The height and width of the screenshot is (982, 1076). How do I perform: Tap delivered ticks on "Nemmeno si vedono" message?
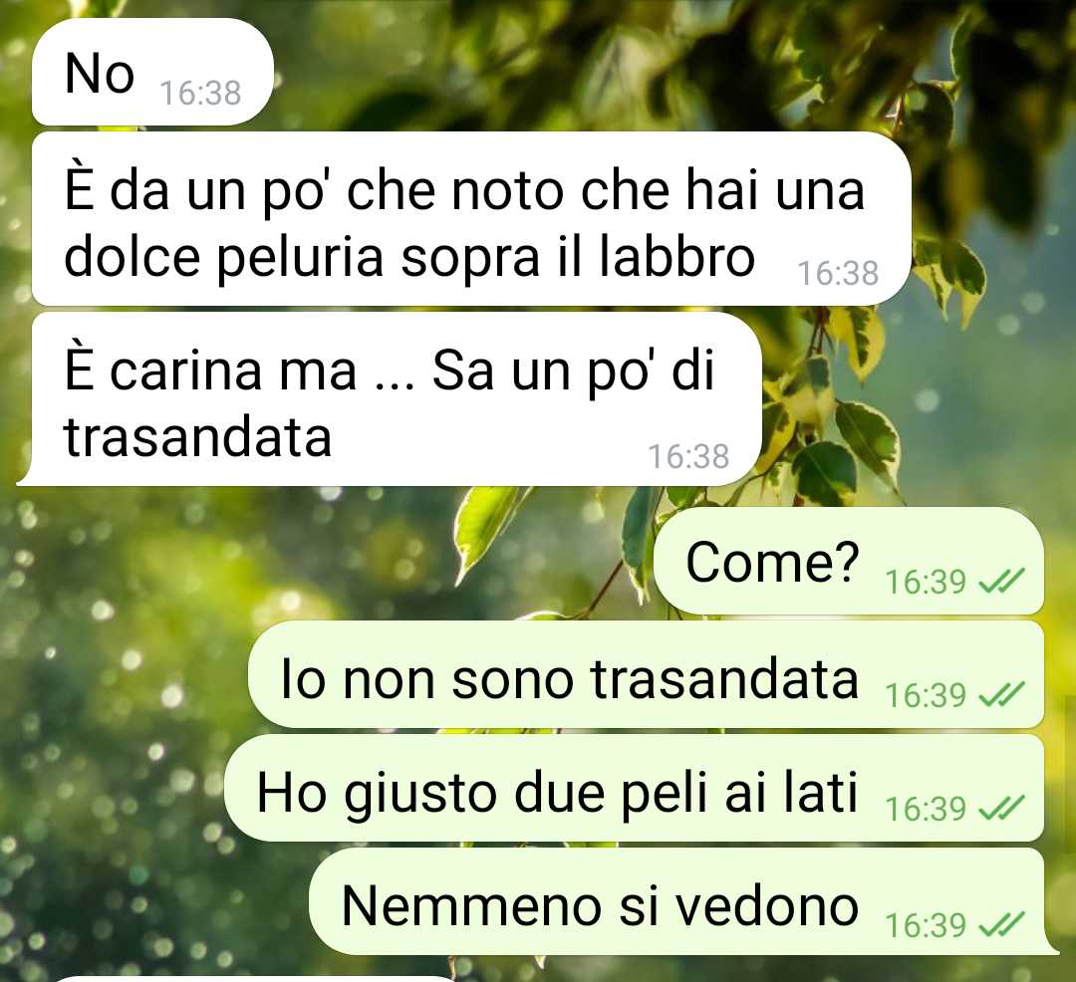[x=1001, y=924]
